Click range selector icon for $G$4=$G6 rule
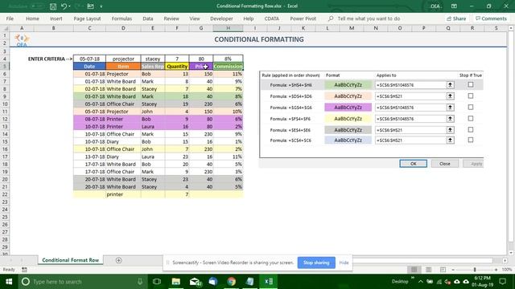The width and height of the screenshot is (515, 289). click(x=450, y=107)
